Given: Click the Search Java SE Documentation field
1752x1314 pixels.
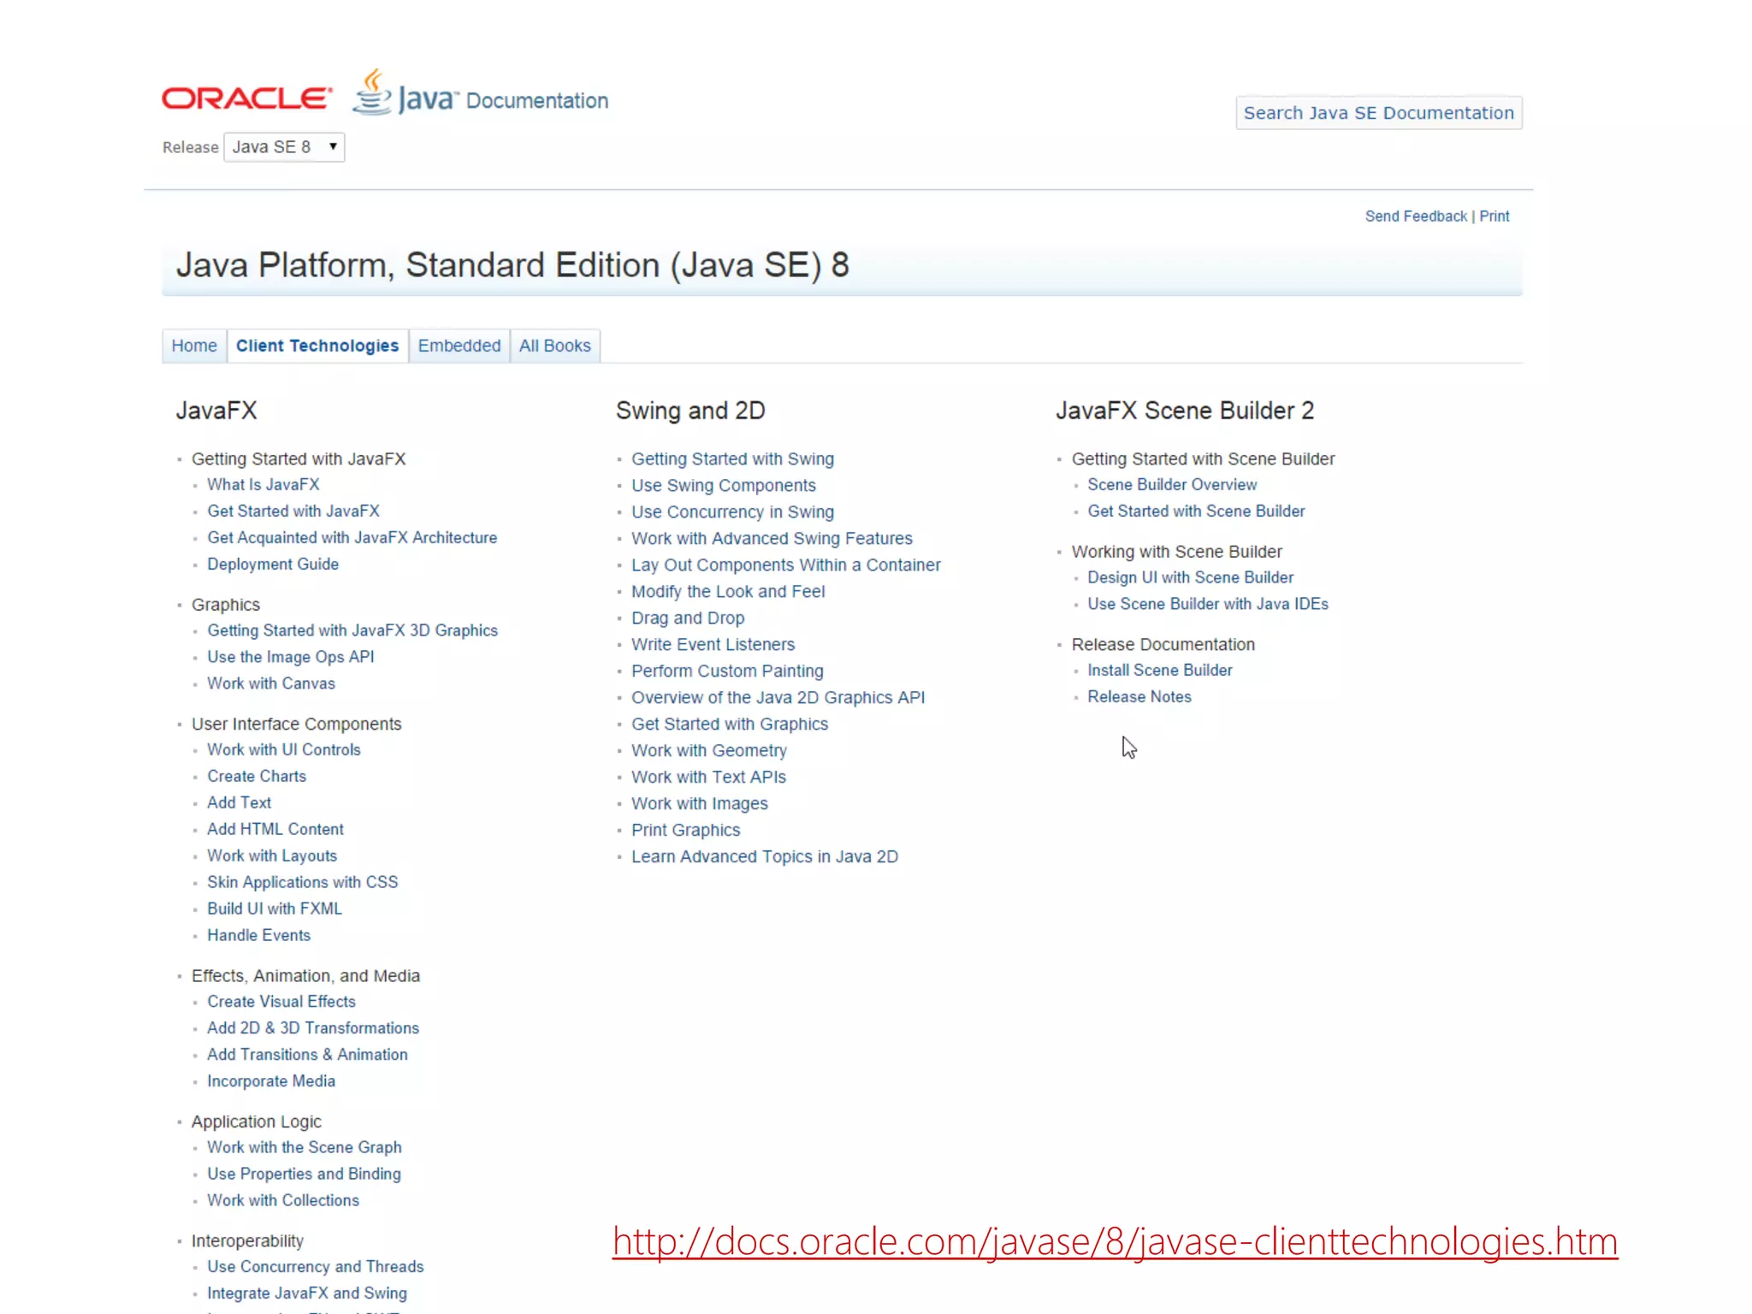Looking at the screenshot, I should [x=1378, y=113].
